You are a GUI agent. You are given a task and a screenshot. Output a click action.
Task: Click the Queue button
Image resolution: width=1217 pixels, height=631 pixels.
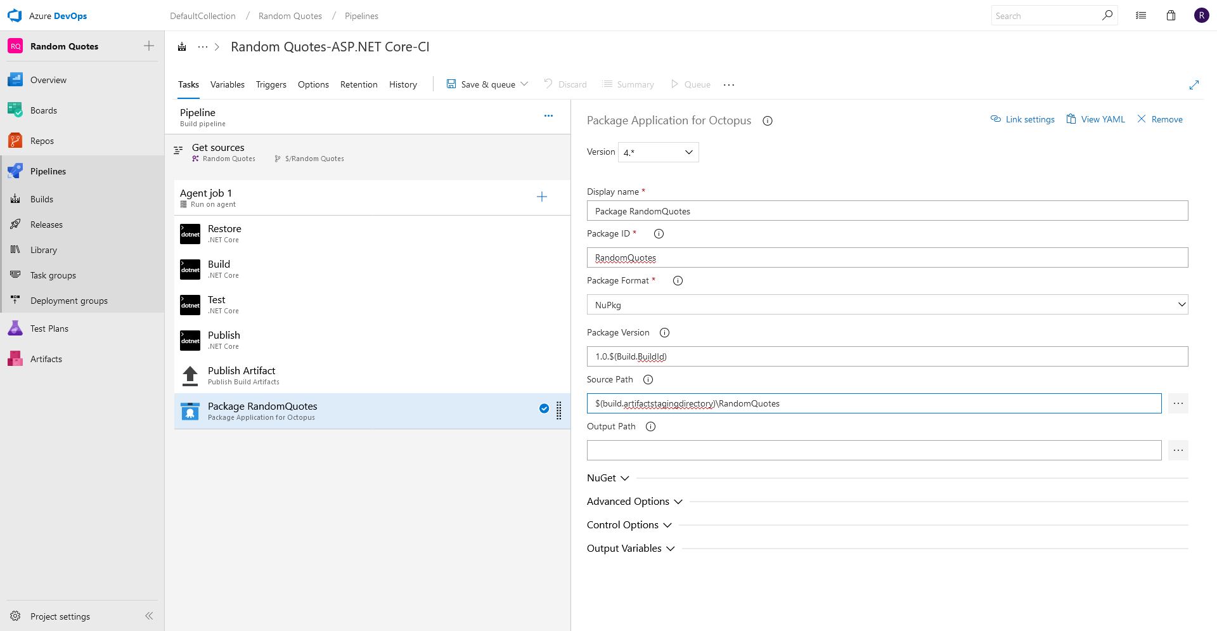(x=690, y=84)
